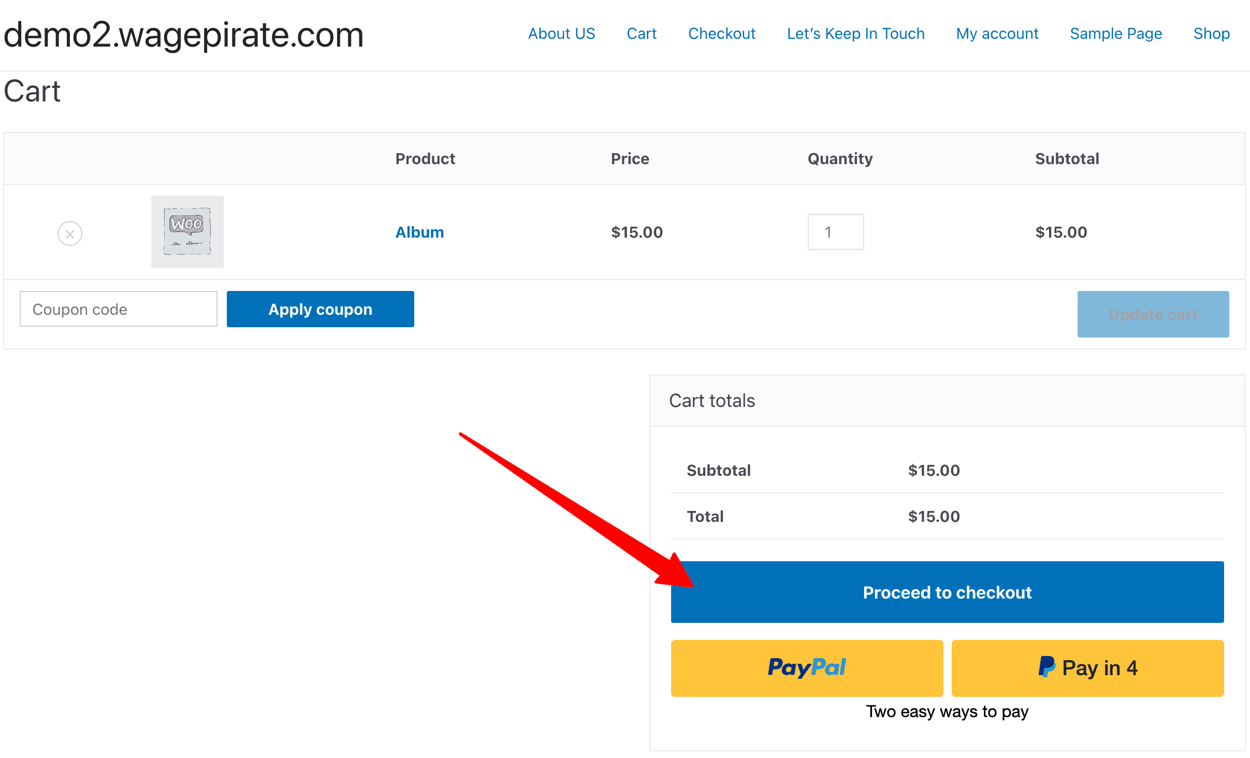
Task: Click the PayPal checkout button
Action: (x=807, y=668)
